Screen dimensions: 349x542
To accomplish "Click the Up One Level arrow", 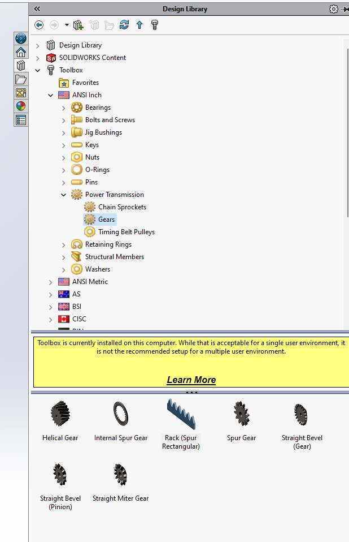I will (139, 25).
